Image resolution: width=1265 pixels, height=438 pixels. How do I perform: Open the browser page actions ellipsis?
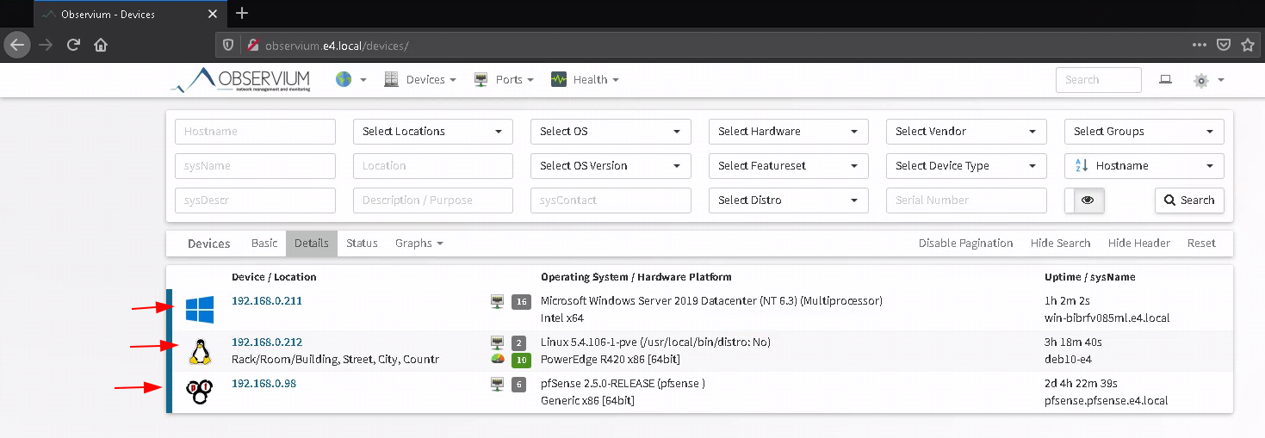pyautogui.click(x=1200, y=45)
